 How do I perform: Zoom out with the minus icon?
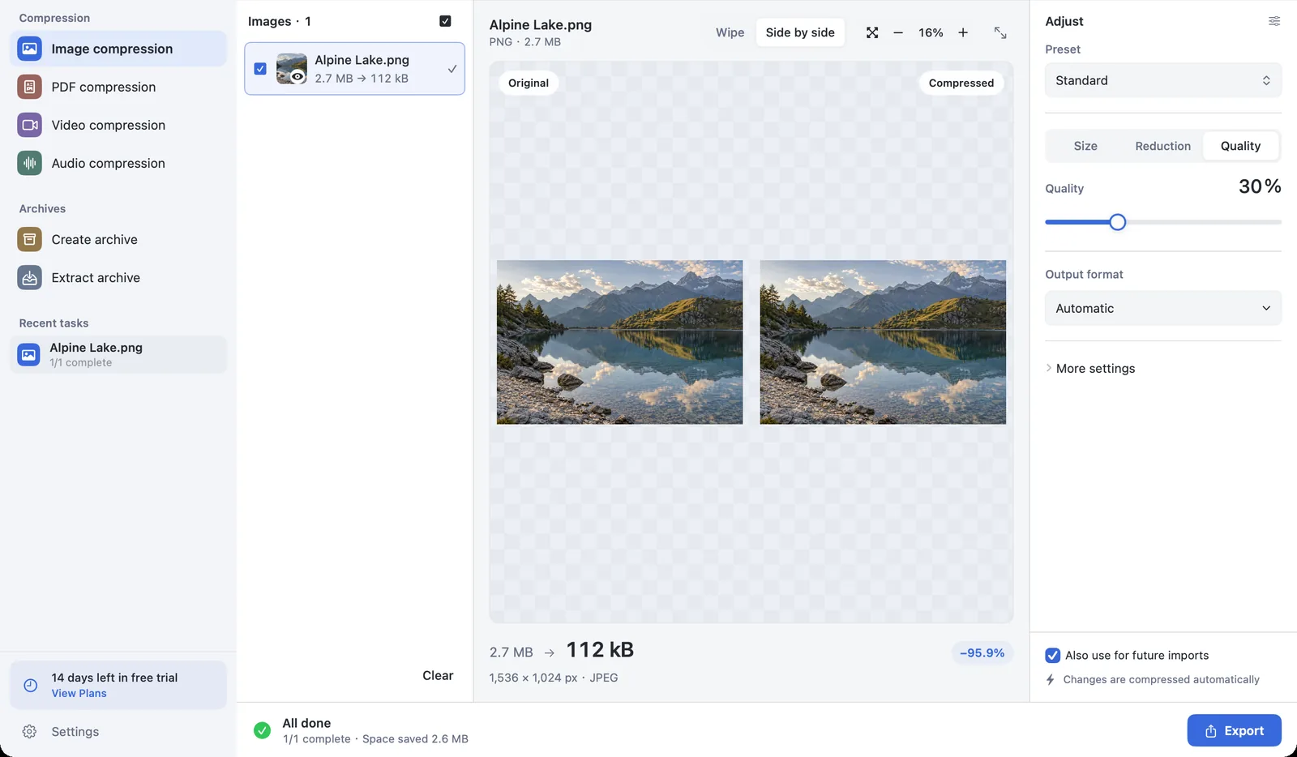click(x=898, y=32)
